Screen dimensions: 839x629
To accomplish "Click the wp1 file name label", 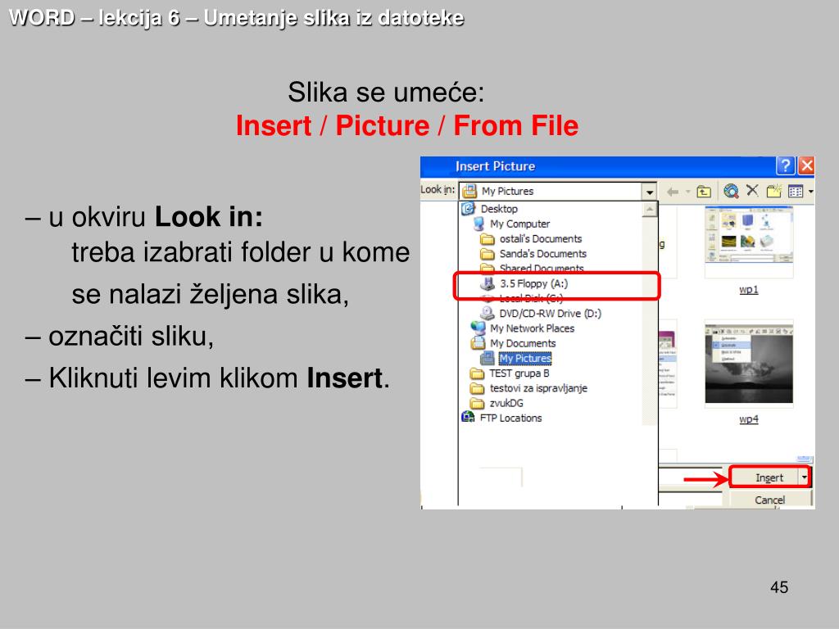I will click(749, 289).
